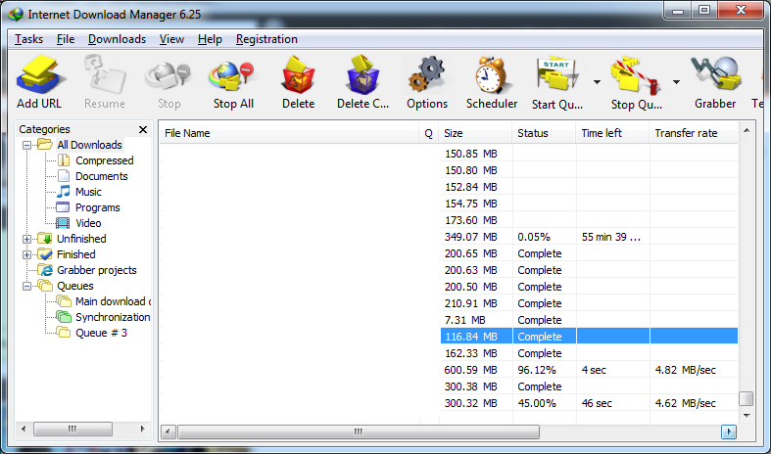This screenshot has height=454, width=771.
Task: Click the Stop toolbar icon
Action: 169,75
